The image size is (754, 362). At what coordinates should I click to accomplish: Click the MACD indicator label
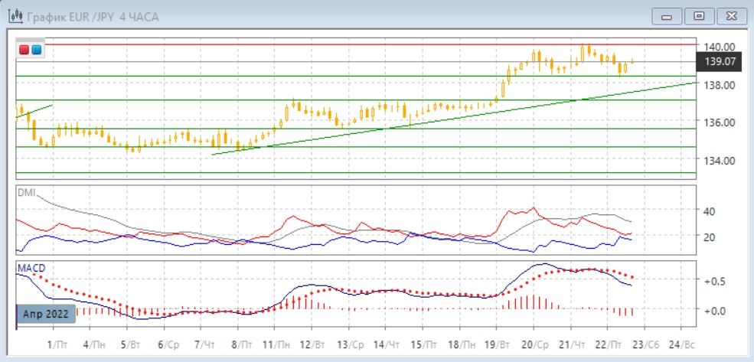(x=31, y=267)
